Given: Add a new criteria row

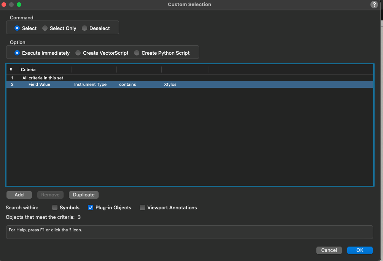Looking at the screenshot, I should point(19,195).
